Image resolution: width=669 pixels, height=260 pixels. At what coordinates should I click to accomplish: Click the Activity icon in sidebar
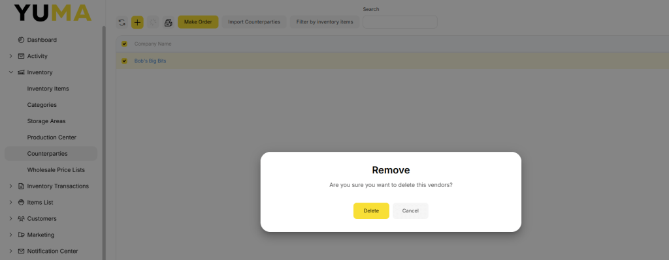point(21,56)
